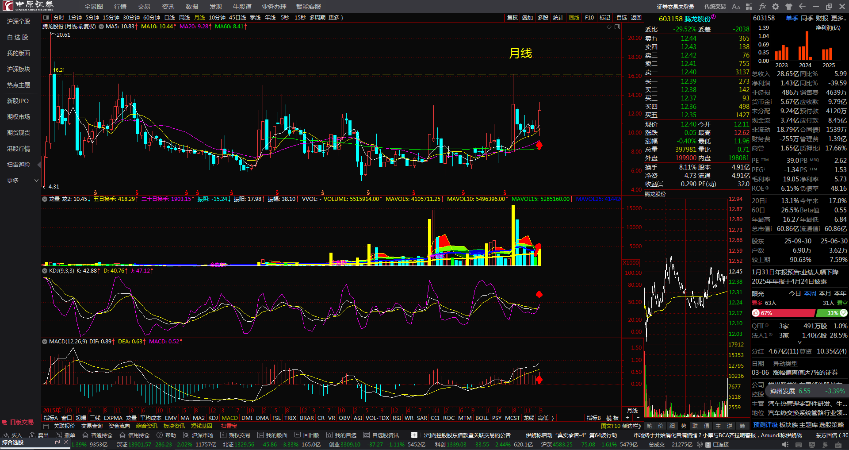Image resolution: width=849 pixels, height=450 pixels.
Task: Toggle the 叠加 overlay option
Action: pos(528,18)
